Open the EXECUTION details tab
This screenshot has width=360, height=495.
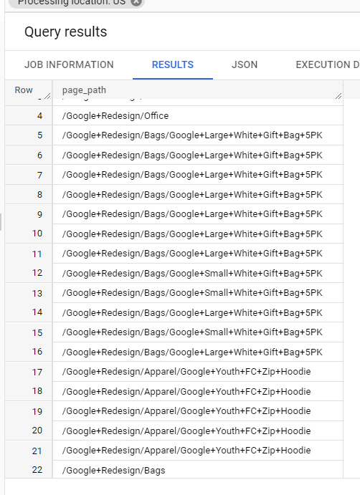pyautogui.click(x=328, y=64)
